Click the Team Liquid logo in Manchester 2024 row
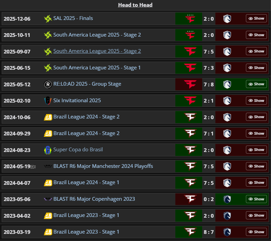The image size is (271, 241). point(227,166)
